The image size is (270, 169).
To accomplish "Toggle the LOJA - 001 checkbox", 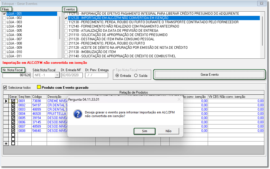I will [x=5, y=14].
